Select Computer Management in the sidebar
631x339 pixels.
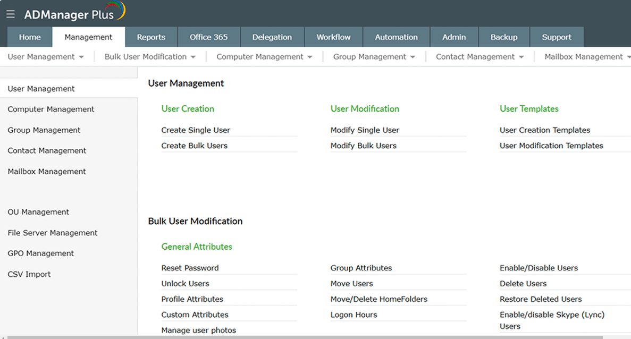coord(51,109)
